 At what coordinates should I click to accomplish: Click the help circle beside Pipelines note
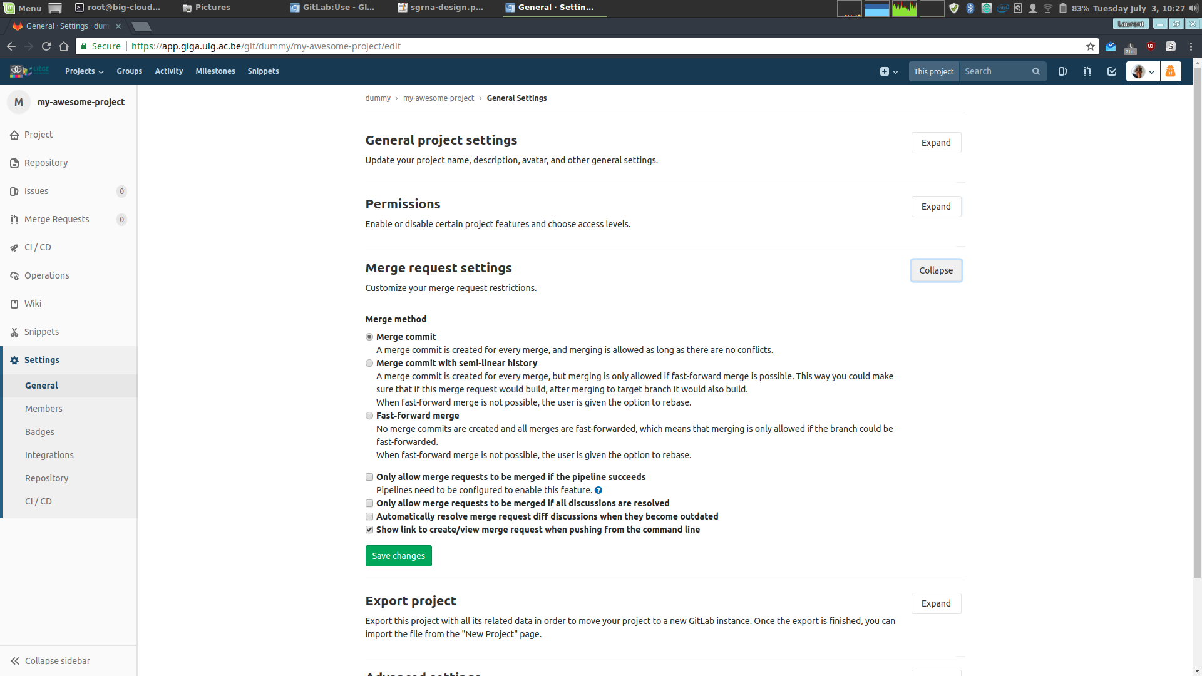coord(598,490)
